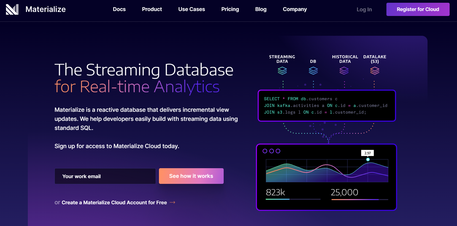This screenshot has height=226, width=457.
Task: Click the Datalake (S3) layers icon
Action: coord(375,71)
